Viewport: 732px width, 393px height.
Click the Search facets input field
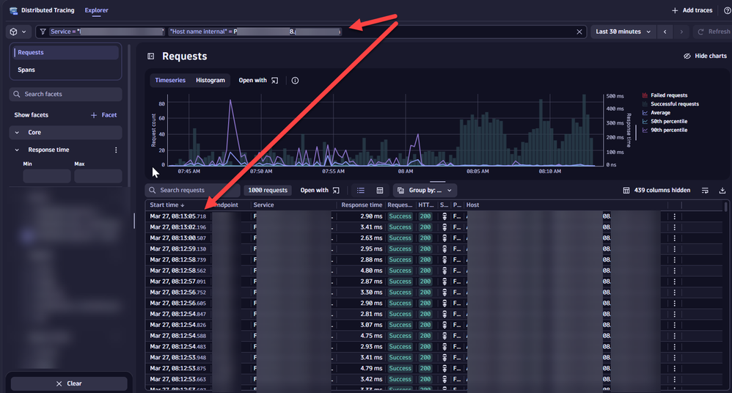[x=66, y=95]
